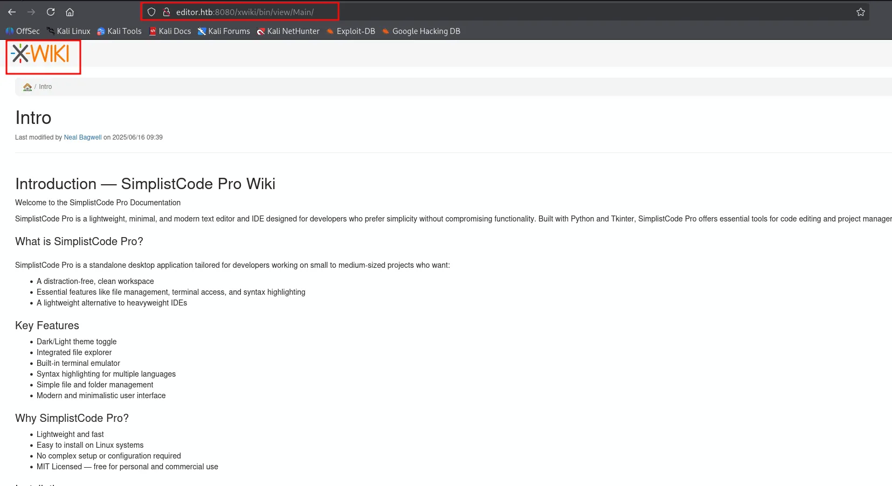
Task: Click 'Integrated file explorer' list item
Action: (x=74, y=352)
